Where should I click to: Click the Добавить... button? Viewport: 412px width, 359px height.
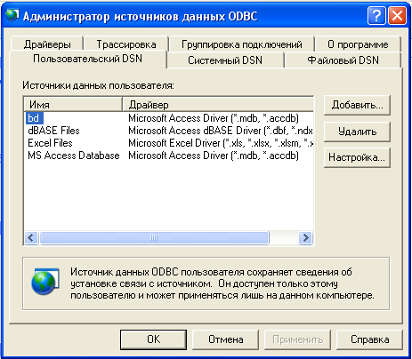[x=357, y=105]
